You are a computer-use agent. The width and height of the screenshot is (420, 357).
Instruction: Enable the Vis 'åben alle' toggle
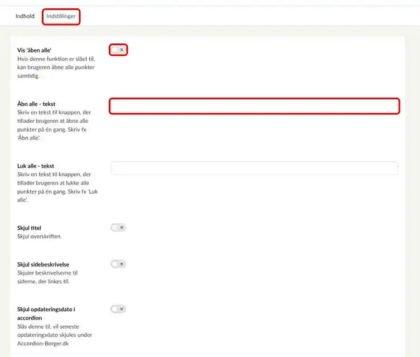pos(118,50)
